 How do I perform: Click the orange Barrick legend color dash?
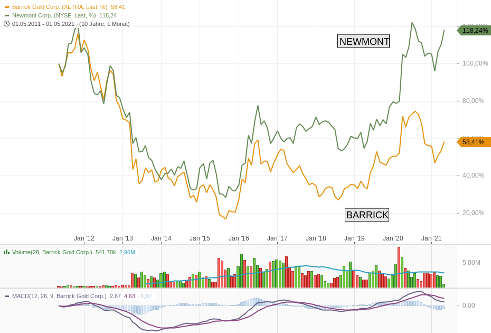click(x=7, y=7)
